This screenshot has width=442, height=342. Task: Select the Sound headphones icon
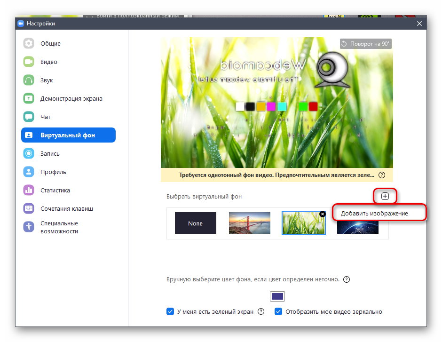click(29, 80)
